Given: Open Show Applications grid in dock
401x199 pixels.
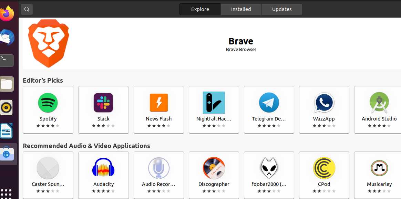Looking at the screenshot, I should (7, 193).
